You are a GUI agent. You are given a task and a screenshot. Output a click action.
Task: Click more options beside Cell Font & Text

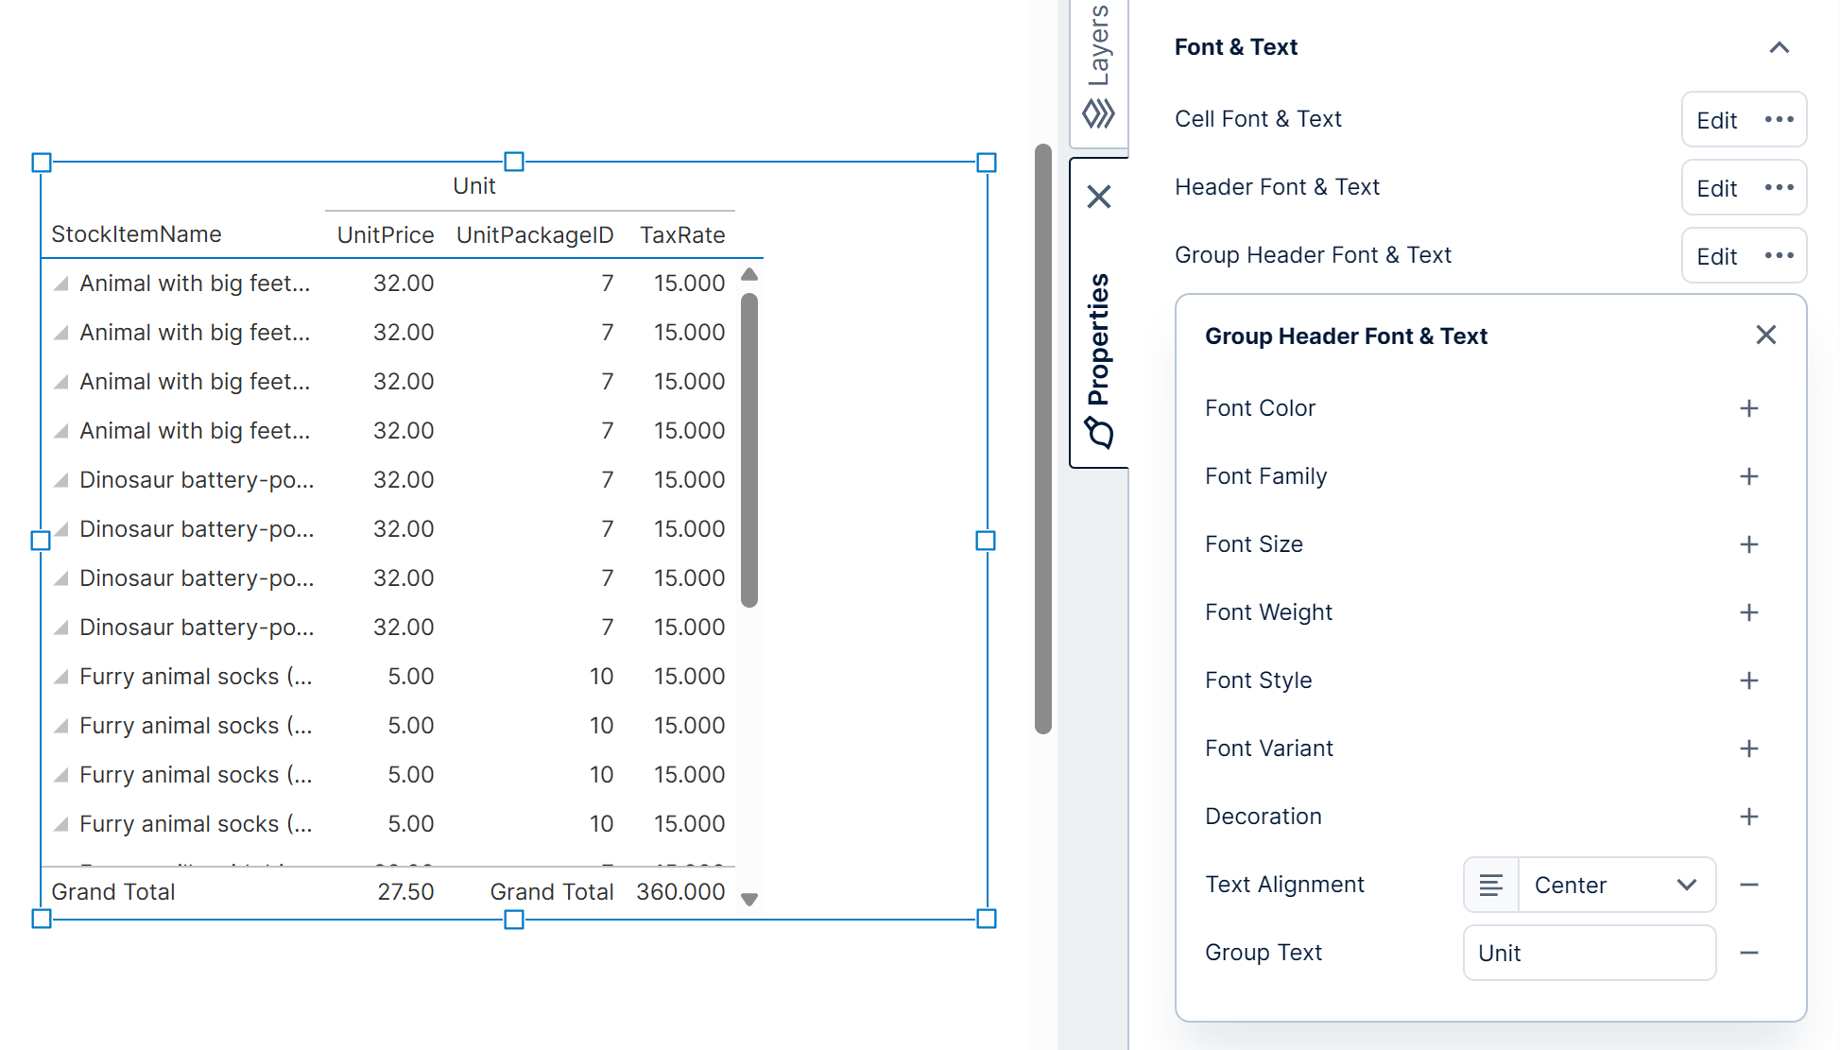pyautogui.click(x=1780, y=120)
